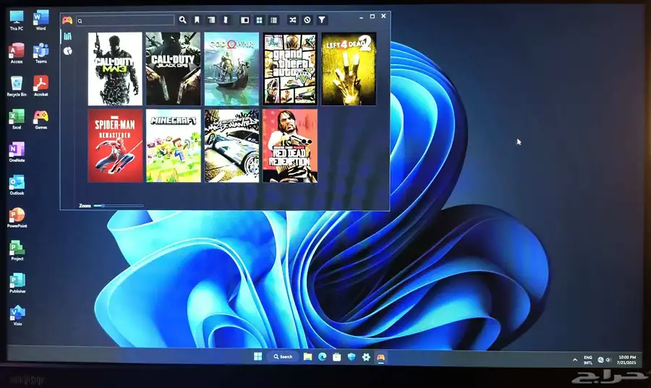
Task: Select the Teams desktop shortcut
Action: click(41, 53)
